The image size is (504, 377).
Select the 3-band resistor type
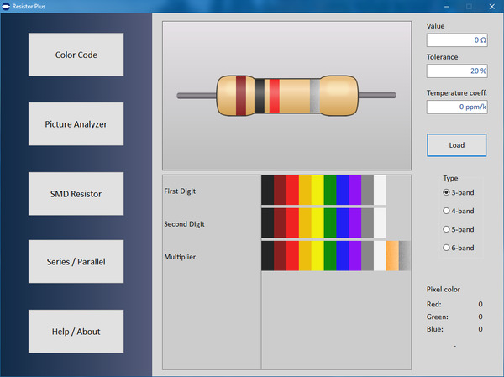447,192
